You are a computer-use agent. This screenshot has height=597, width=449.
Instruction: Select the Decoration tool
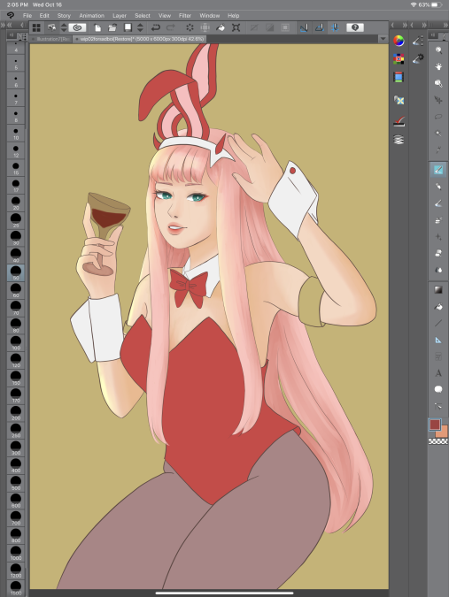pyautogui.click(x=438, y=236)
